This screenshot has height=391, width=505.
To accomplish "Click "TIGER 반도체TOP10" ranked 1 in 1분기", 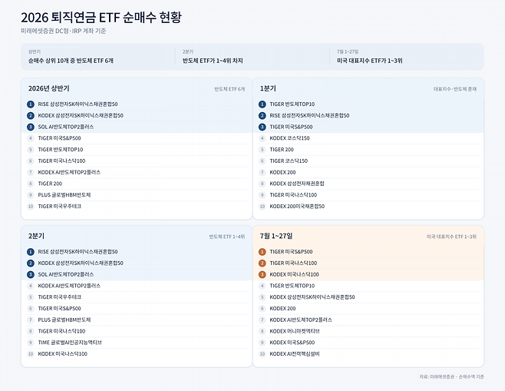I will point(292,104).
